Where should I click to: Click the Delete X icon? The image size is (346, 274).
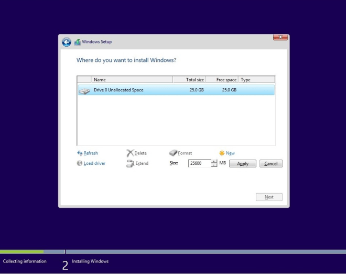(x=130, y=153)
